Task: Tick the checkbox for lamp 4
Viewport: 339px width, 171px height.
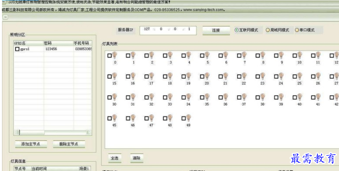Action: pyautogui.click(x=184, y=56)
